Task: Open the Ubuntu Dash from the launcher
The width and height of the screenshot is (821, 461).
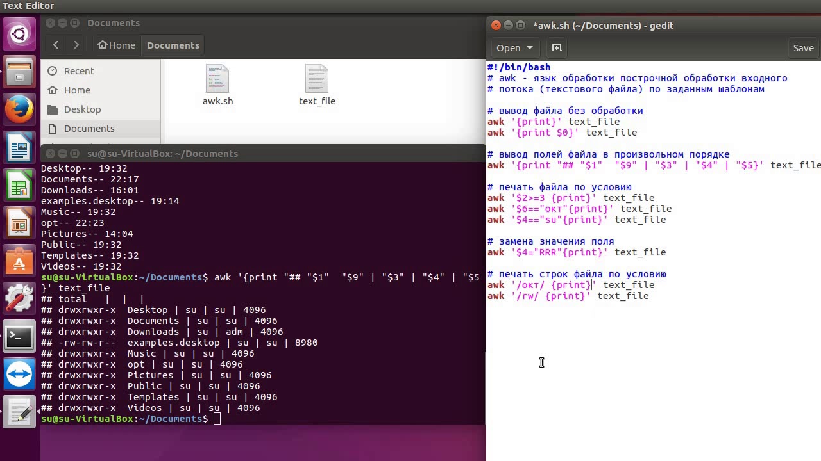Action: [19, 33]
